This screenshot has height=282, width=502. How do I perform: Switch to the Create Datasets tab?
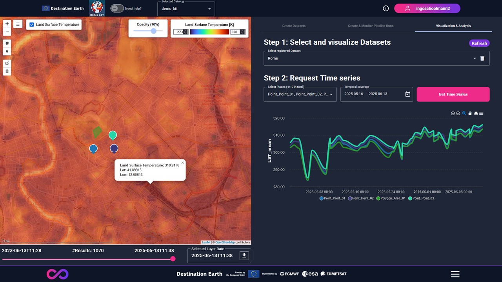294,26
